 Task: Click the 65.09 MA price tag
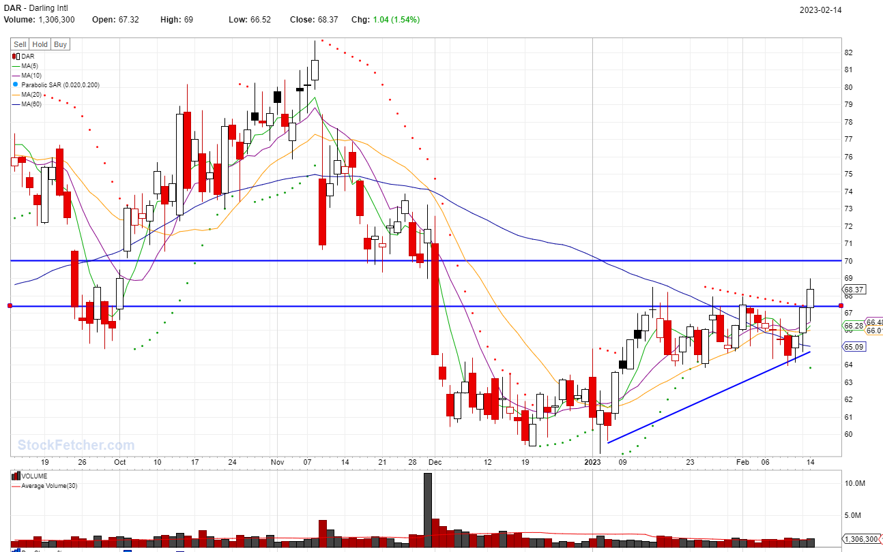tap(854, 347)
